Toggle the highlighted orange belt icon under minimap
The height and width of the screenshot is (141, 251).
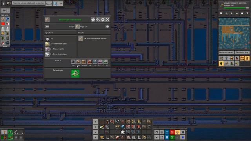pos(242,58)
